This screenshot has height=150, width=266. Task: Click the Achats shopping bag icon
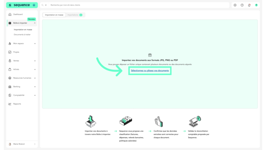(x=10, y=69)
